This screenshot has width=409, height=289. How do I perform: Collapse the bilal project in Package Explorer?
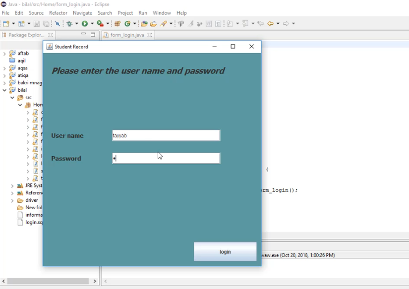pyautogui.click(x=4, y=90)
